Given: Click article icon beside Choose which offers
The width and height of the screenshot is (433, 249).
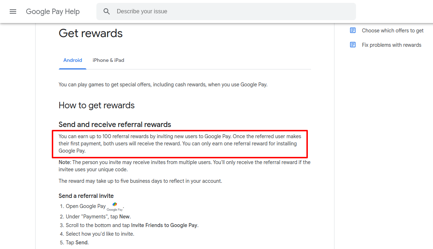Looking at the screenshot, I should tap(353, 31).
